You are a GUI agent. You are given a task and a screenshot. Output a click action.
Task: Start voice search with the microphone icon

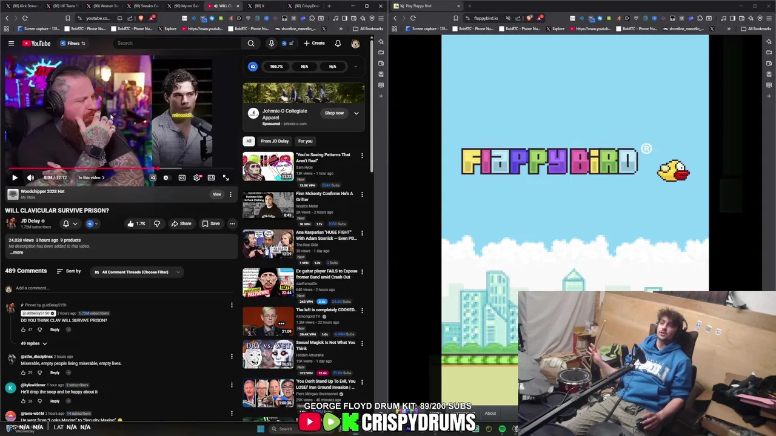pos(272,43)
